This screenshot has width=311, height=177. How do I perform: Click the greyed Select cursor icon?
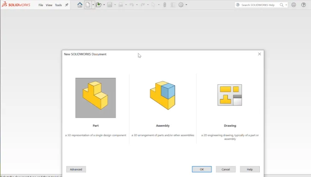pyautogui.click(x=153, y=5)
